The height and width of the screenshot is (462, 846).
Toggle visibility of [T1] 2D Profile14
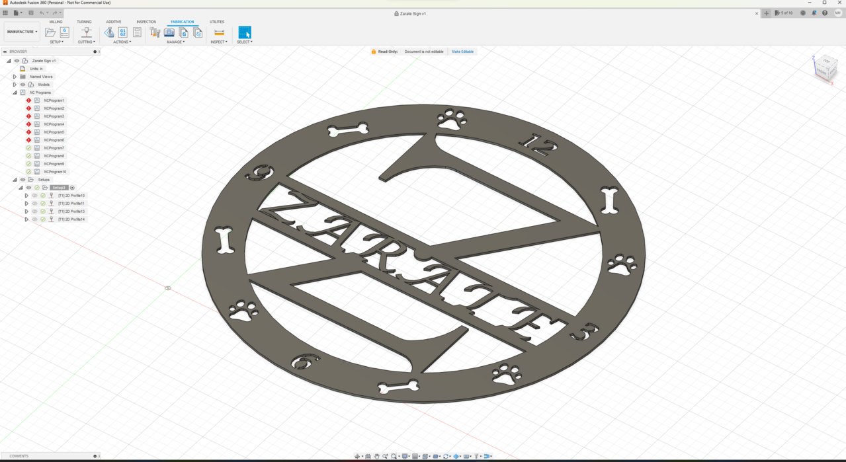34,219
